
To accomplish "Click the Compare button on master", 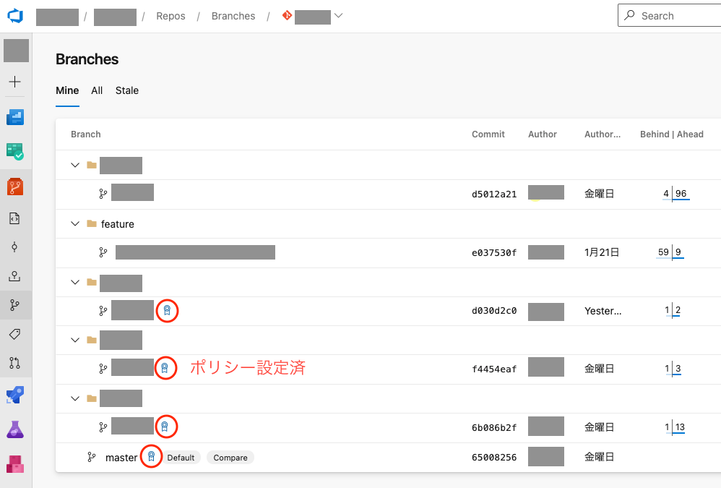I will coord(230,458).
